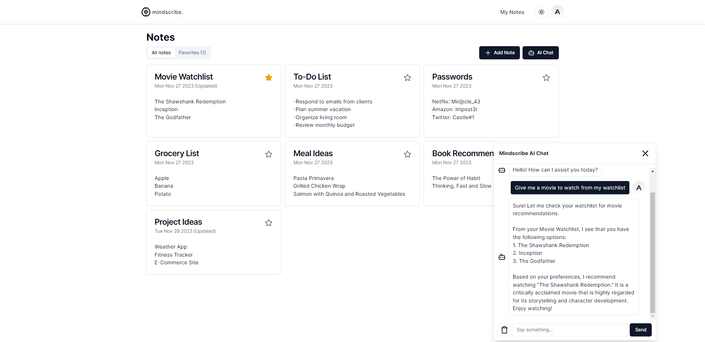Screen dimensions: 705x342
Task: Select 'Salmon with Quinoa and Roasted Vegetables'
Action: click(x=349, y=194)
